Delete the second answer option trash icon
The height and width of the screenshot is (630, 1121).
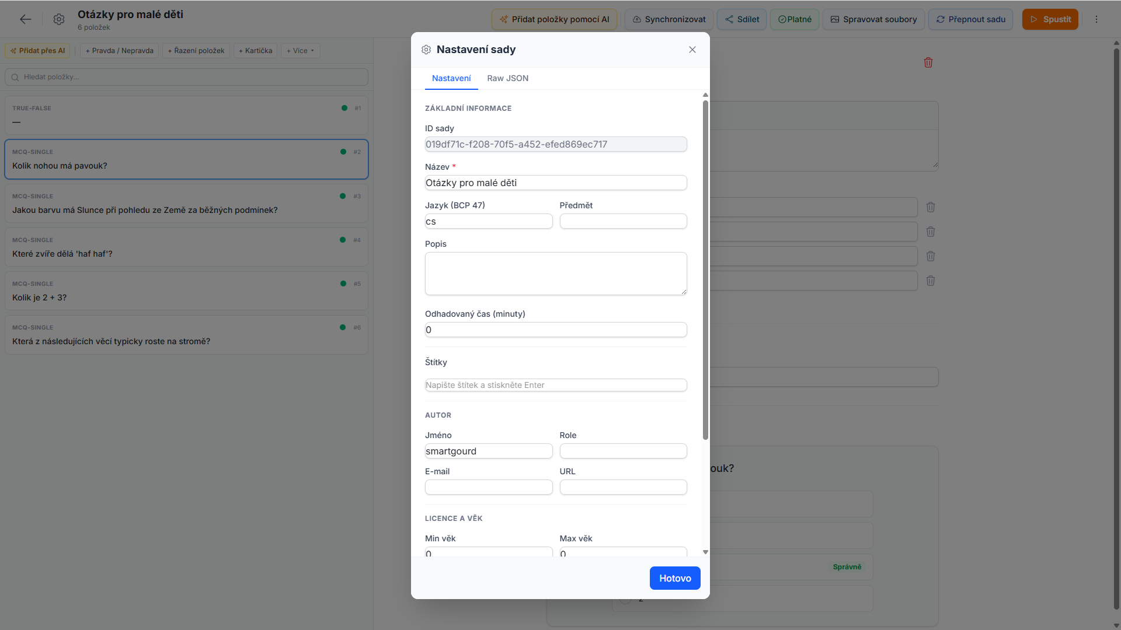click(931, 232)
